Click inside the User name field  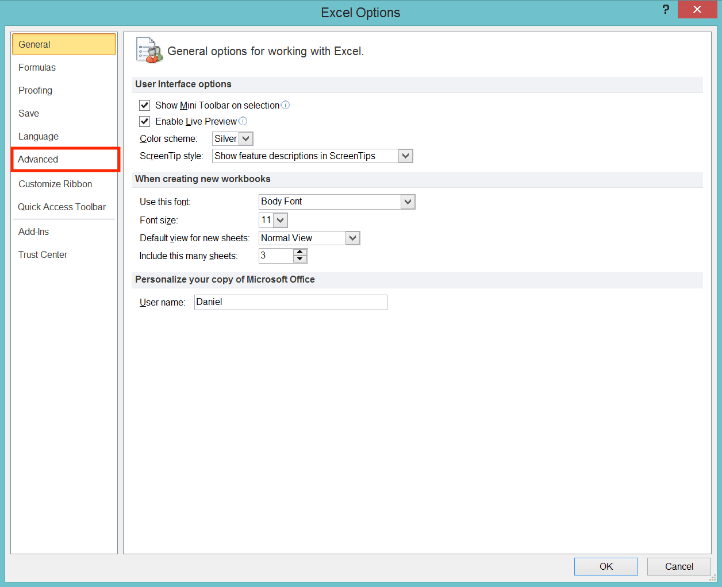tap(290, 302)
